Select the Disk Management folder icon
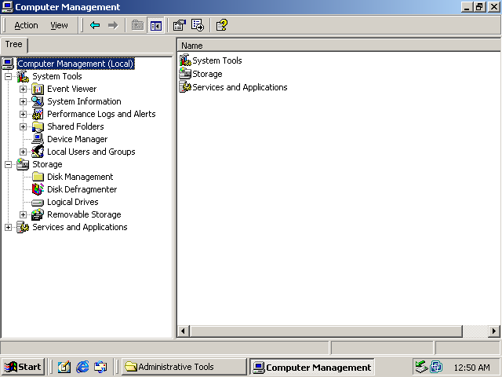This screenshot has height=377, width=502. 38,177
